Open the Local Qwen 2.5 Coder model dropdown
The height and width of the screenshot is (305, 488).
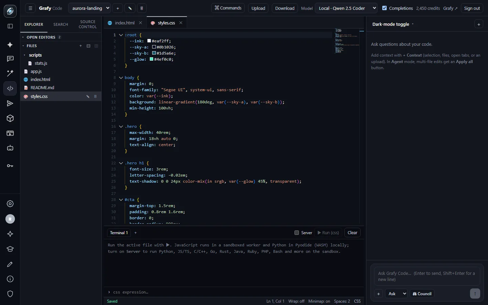(x=346, y=8)
